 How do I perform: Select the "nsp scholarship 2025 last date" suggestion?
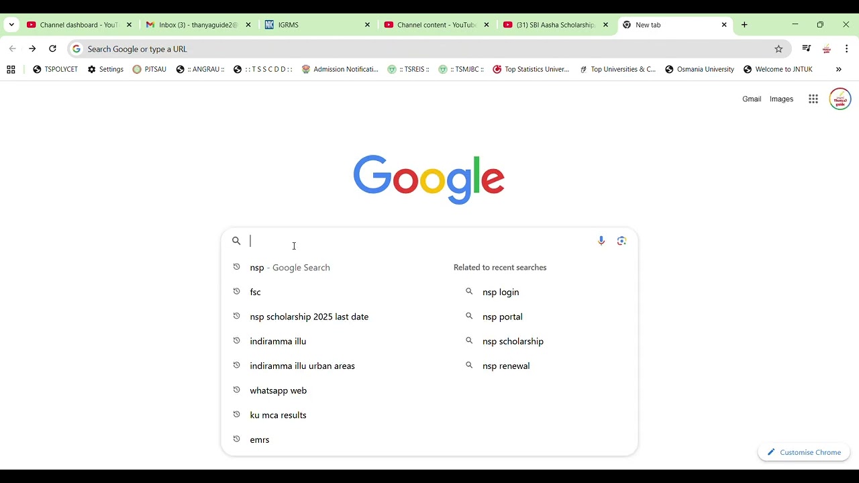click(309, 317)
